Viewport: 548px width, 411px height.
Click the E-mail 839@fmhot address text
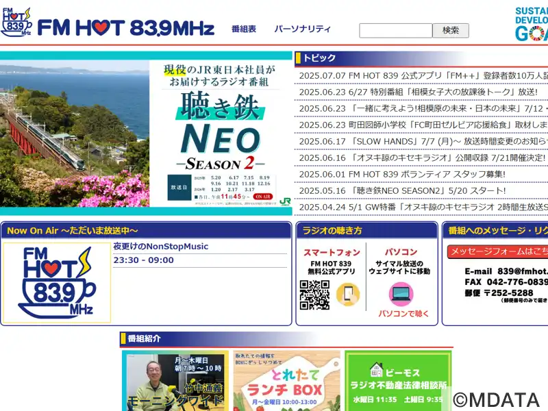pos(506,271)
